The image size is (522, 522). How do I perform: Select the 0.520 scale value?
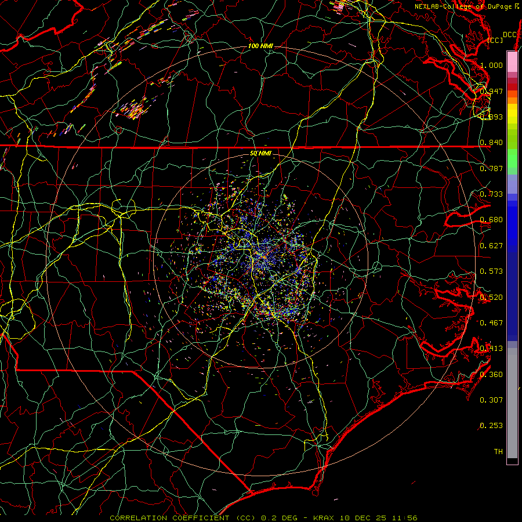[491, 298]
